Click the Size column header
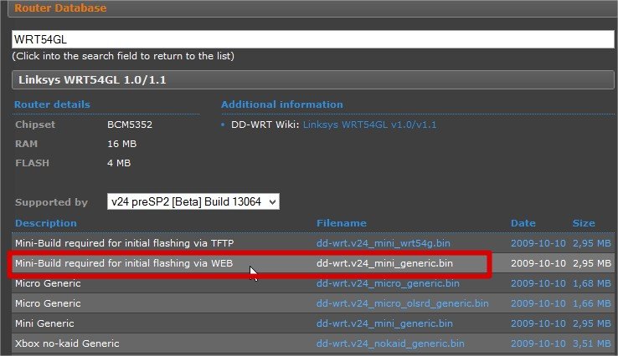618x356 pixels. [583, 223]
